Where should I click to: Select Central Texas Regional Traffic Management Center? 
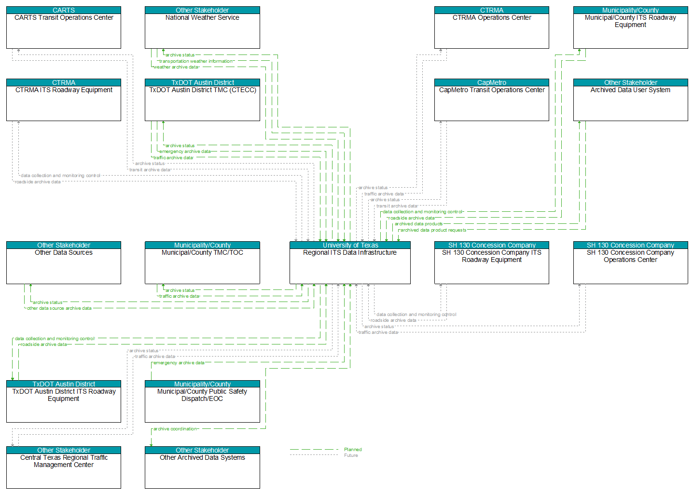64,467
